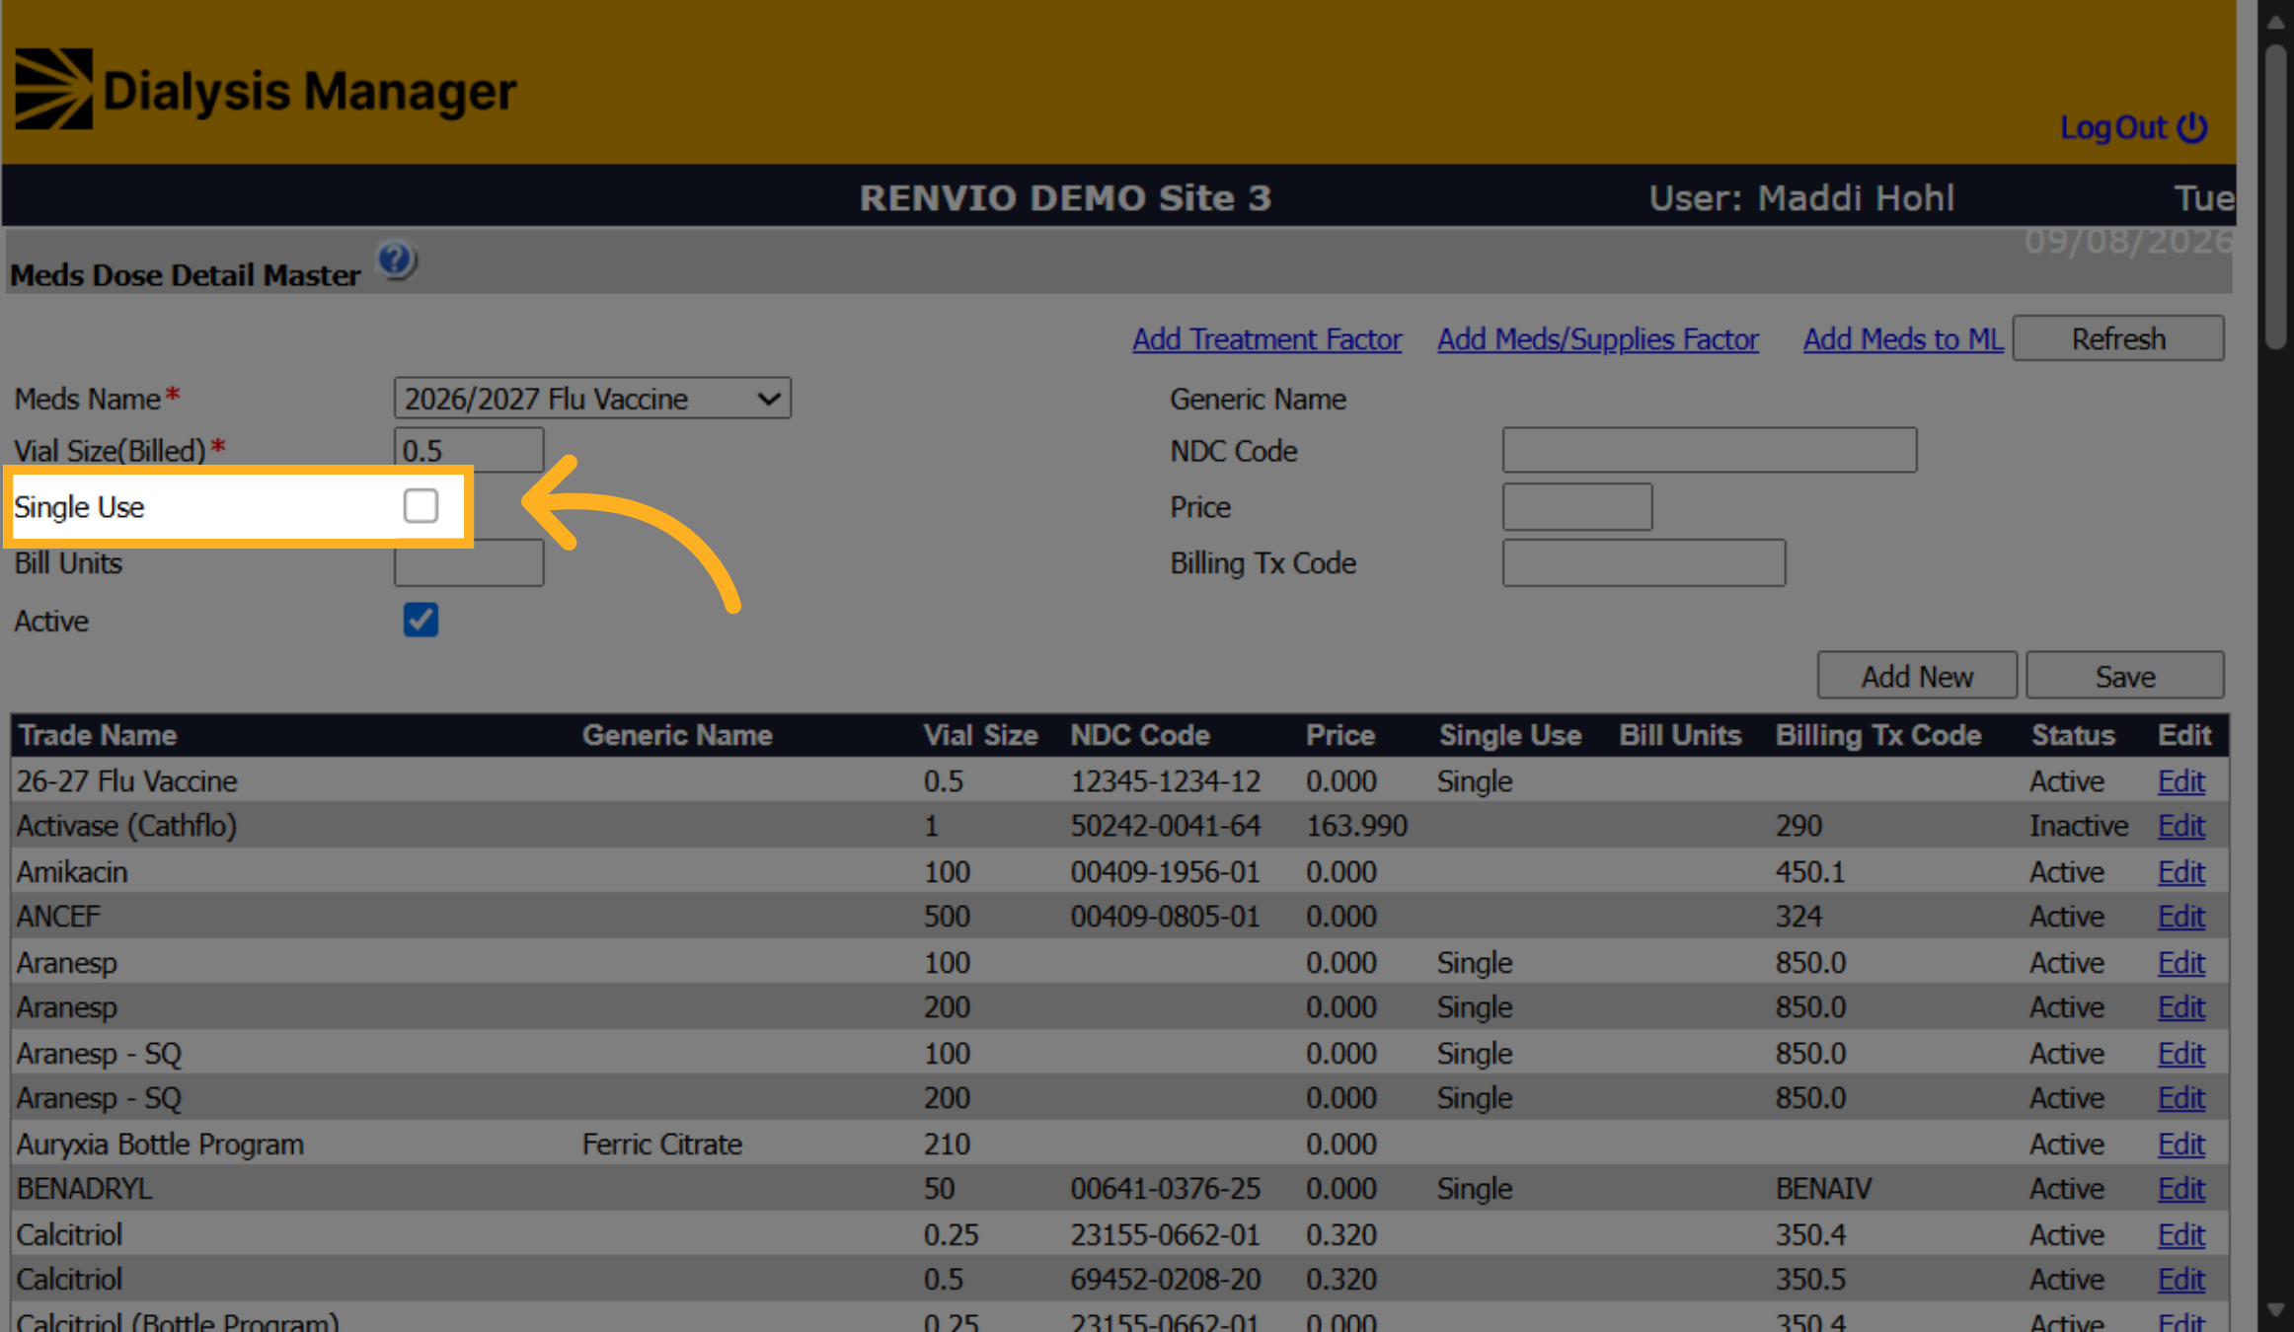Click the Dialysis Manager logo icon
The image size is (2294, 1332).
[x=54, y=89]
